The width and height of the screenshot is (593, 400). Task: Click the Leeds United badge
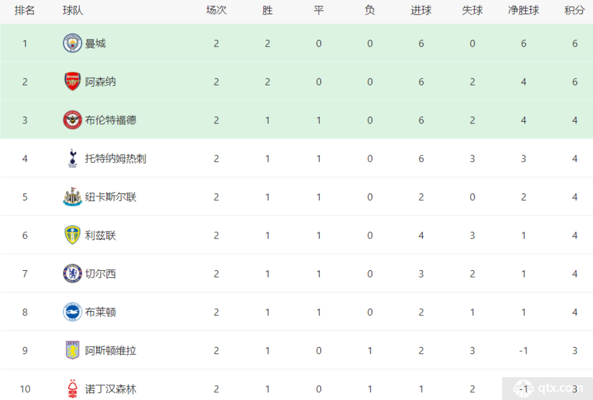click(x=72, y=235)
